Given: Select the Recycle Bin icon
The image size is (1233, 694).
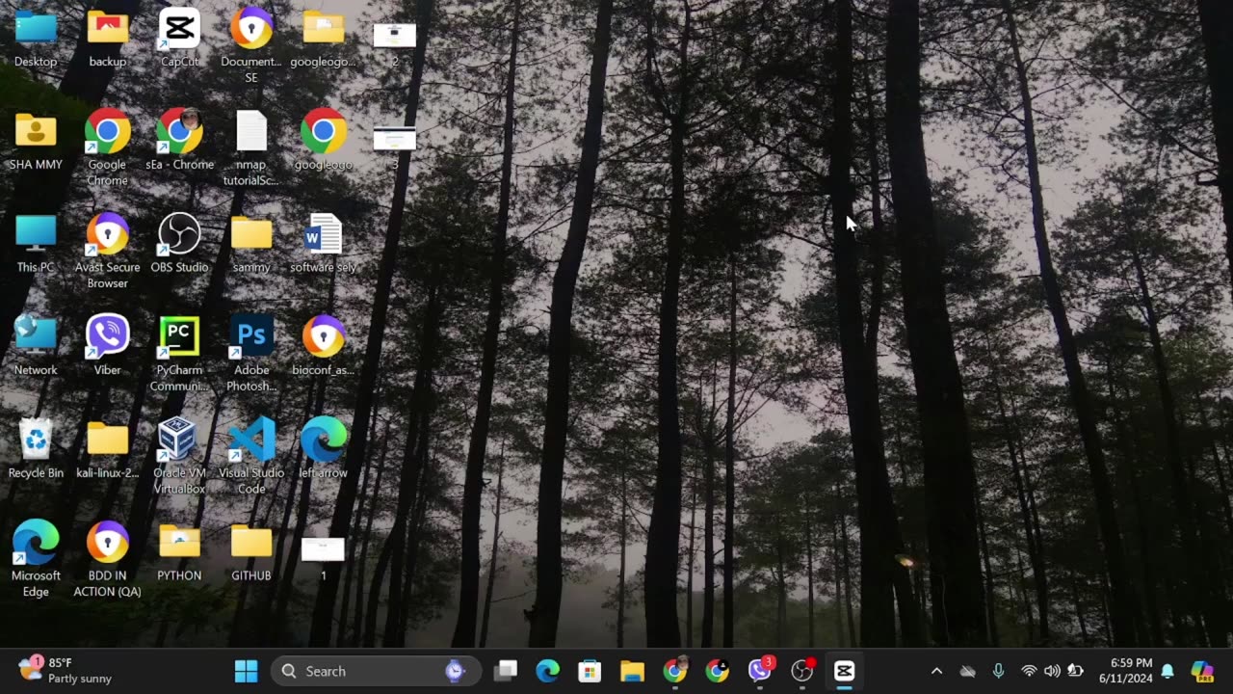Looking at the screenshot, I should [36, 448].
